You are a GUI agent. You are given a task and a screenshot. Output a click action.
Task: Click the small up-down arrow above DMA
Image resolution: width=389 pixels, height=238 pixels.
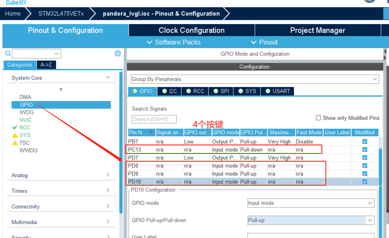coord(61,90)
